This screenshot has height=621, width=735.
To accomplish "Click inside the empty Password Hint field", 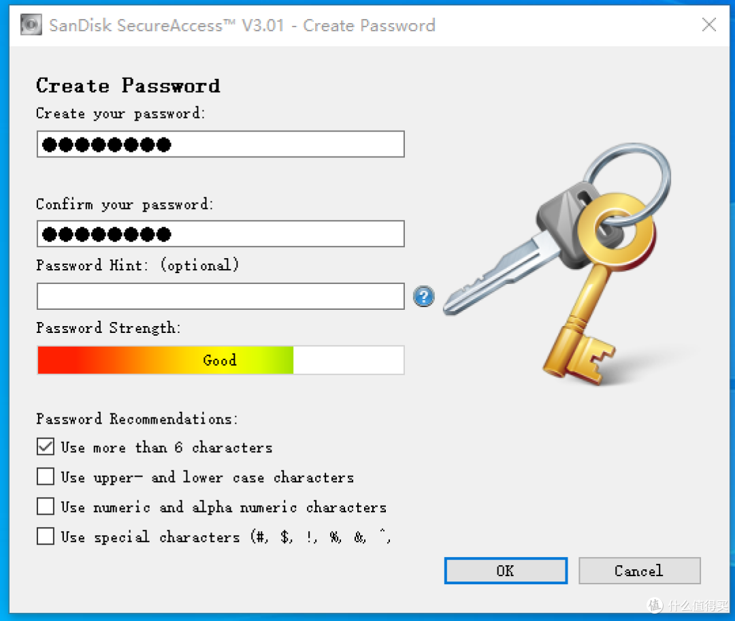I will click(x=220, y=296).
